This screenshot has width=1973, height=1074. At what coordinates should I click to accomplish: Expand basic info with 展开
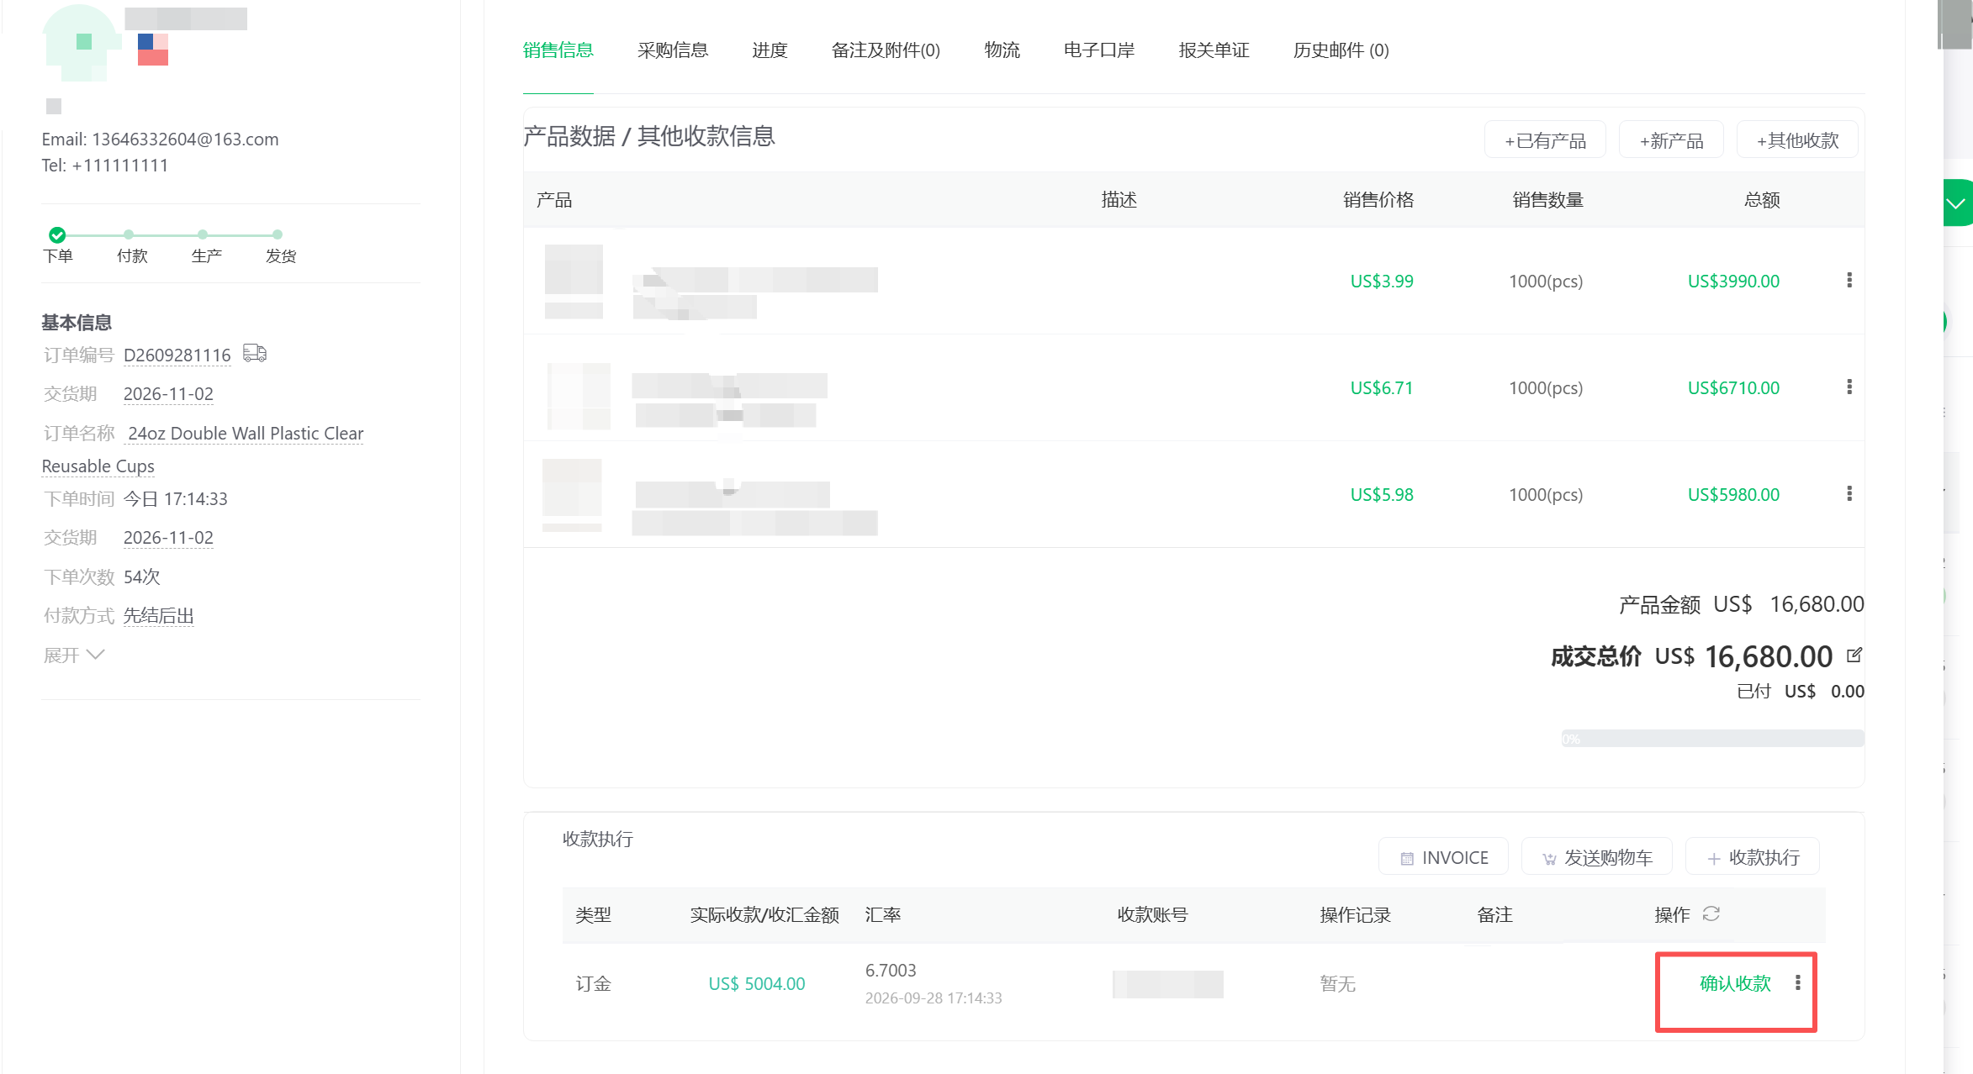point(74,655)
